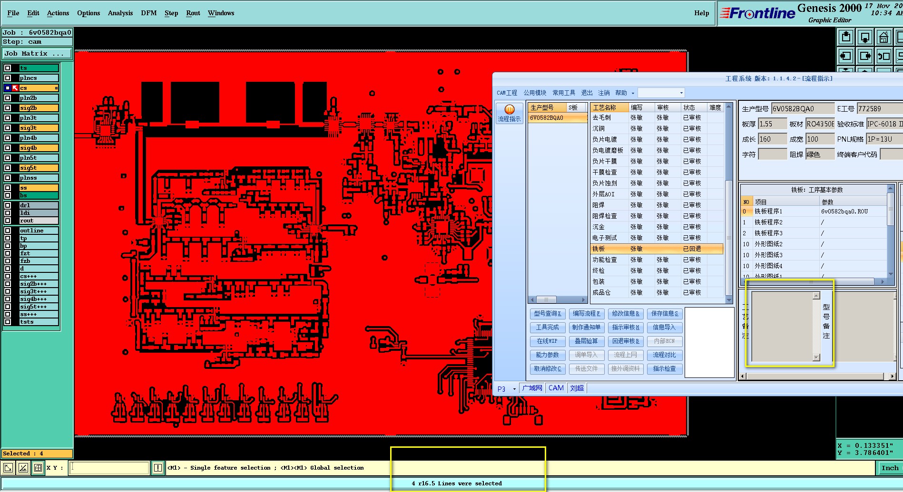Click the 回退审核B button
Viewport: 903px width, 492px height.
point(625,341)
